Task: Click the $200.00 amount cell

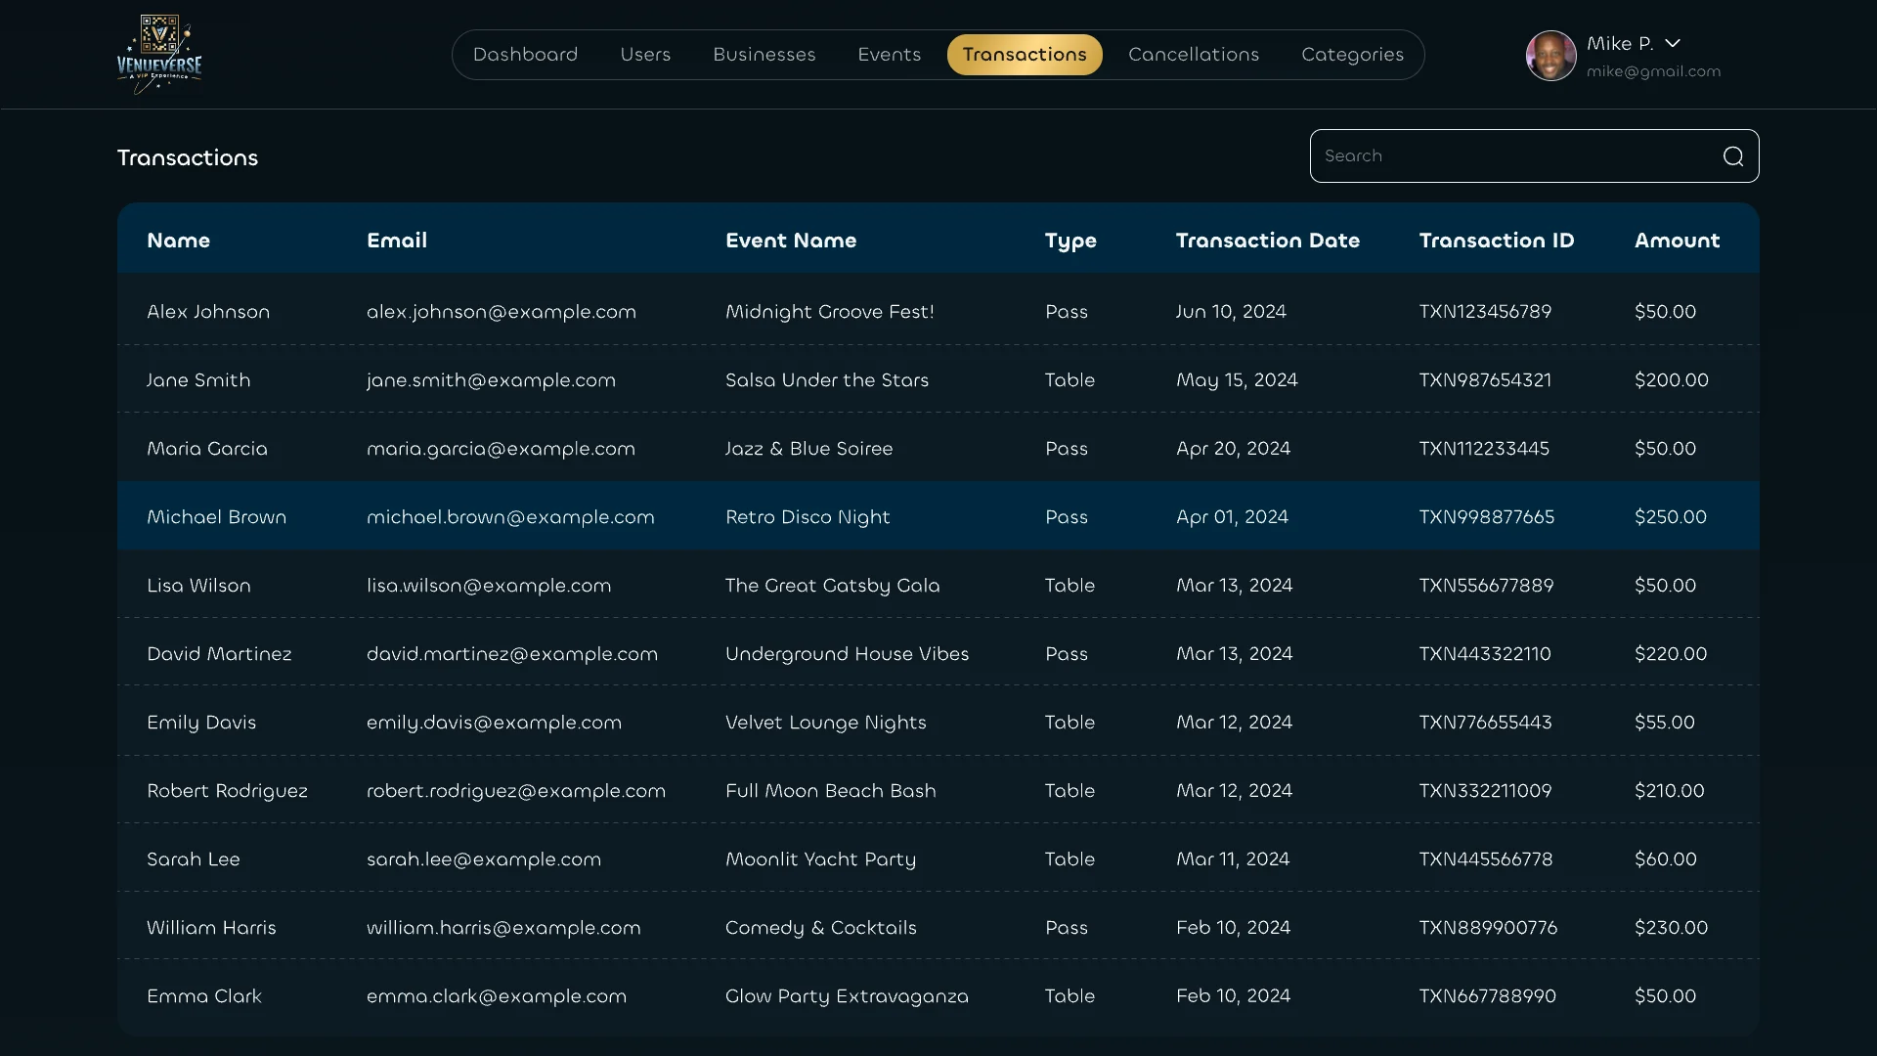Action: [1672, 380]
